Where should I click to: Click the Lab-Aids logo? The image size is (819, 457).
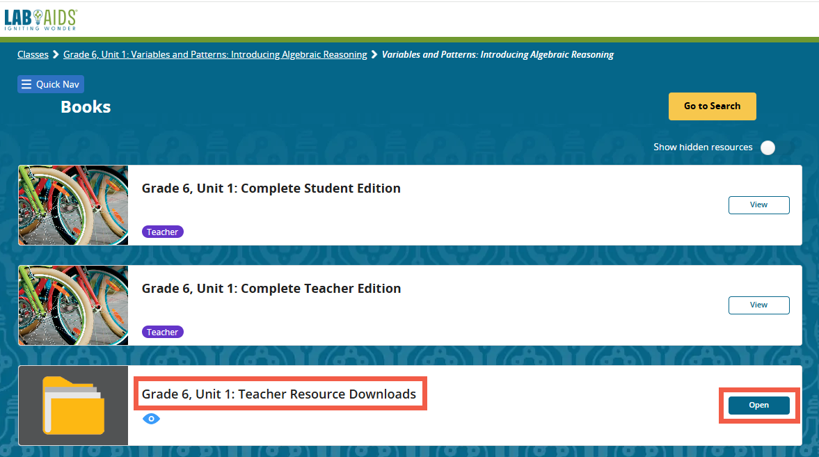[40, 19]
